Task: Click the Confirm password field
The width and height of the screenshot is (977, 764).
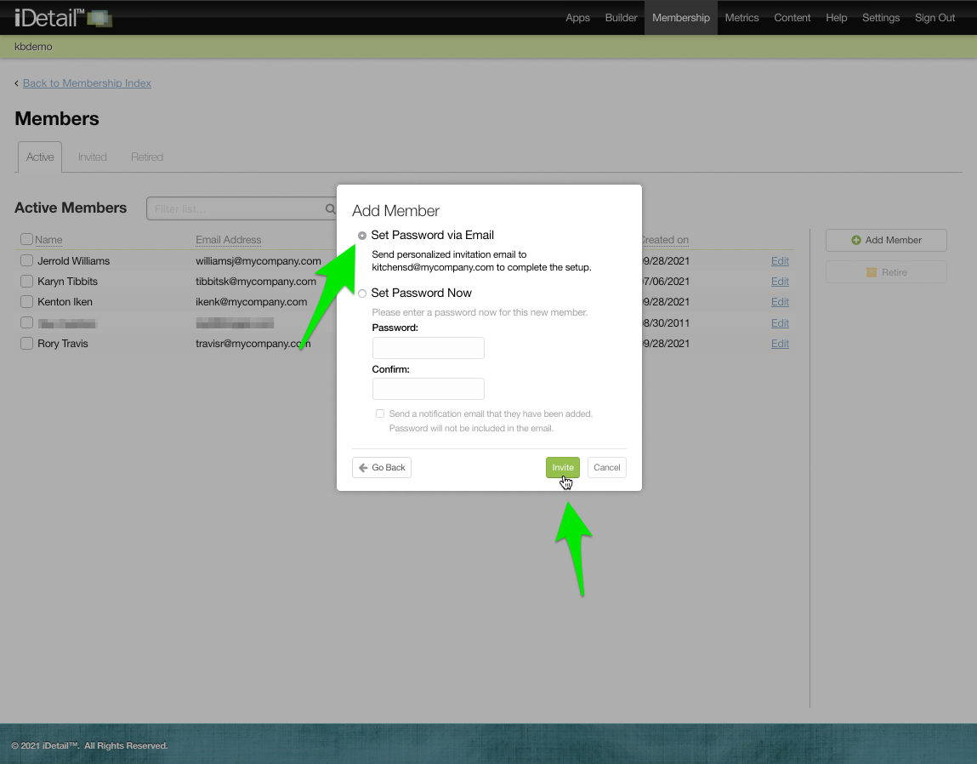Action: click(x=428, y=389)
